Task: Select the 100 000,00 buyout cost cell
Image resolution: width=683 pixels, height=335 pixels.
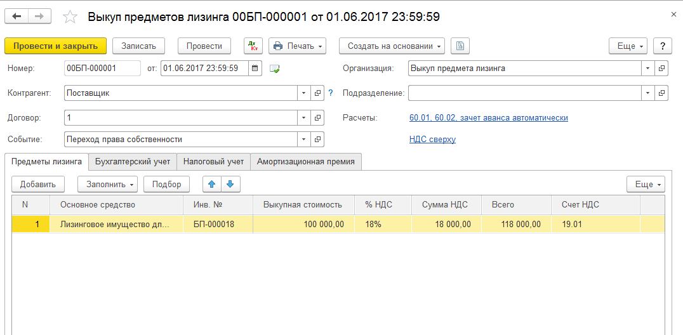Action: pos(303,225)
